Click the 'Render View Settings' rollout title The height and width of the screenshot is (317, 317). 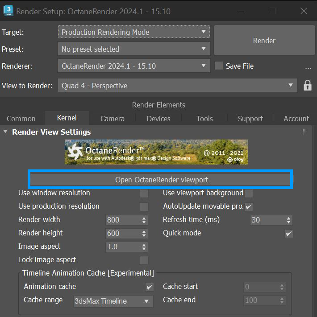click(51, 132)
